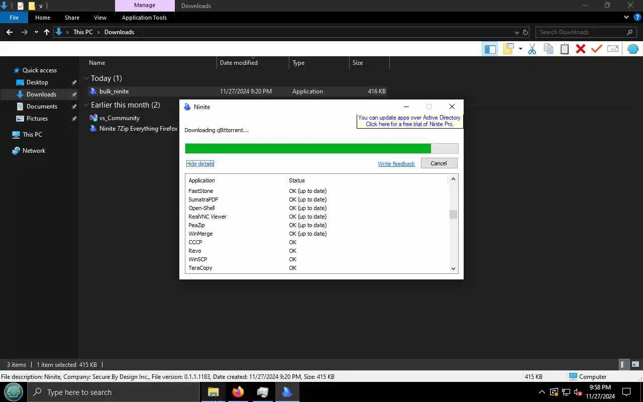Click the Rename icon in toolbar
This screenshot has height=402, width=643.
pos(613,49)
